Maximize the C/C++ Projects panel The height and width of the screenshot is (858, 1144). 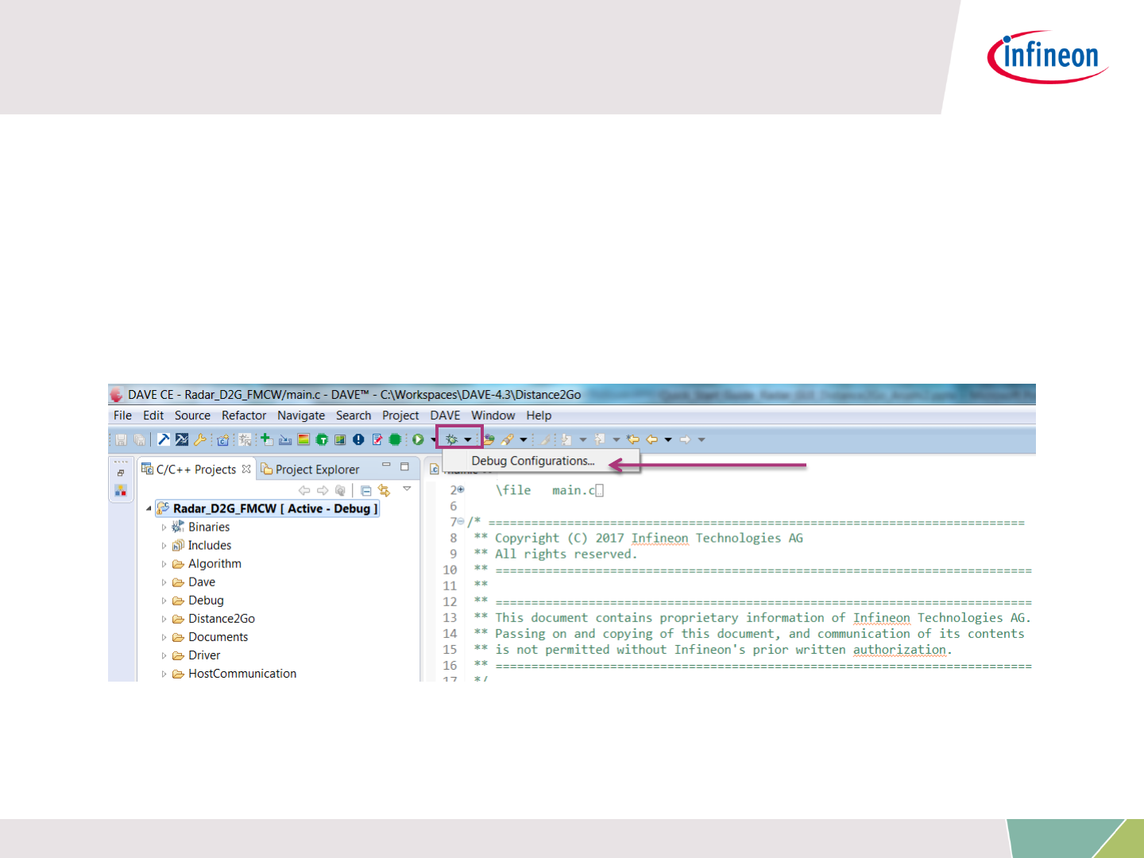pos(404,466)
